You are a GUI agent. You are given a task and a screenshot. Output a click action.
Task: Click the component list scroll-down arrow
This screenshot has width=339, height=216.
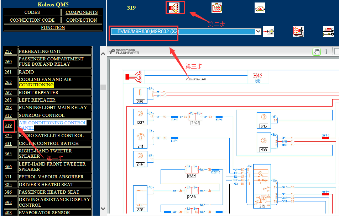click(x=103, y=209)
